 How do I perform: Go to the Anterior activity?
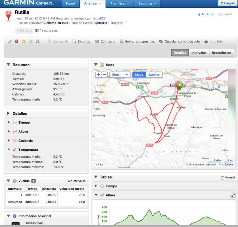206,14
